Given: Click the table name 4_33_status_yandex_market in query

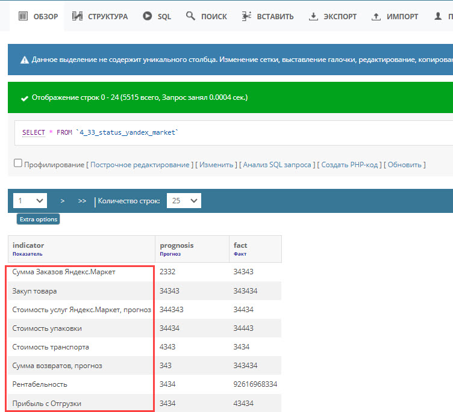Looking at the screenshot, I should click(127, 132).
